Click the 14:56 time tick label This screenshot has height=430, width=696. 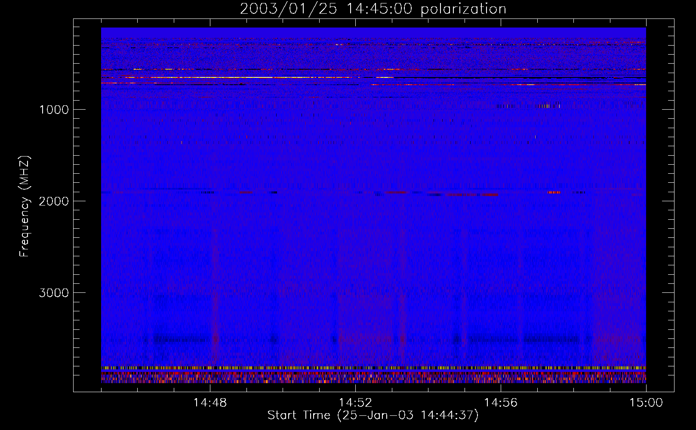[501, 403]
